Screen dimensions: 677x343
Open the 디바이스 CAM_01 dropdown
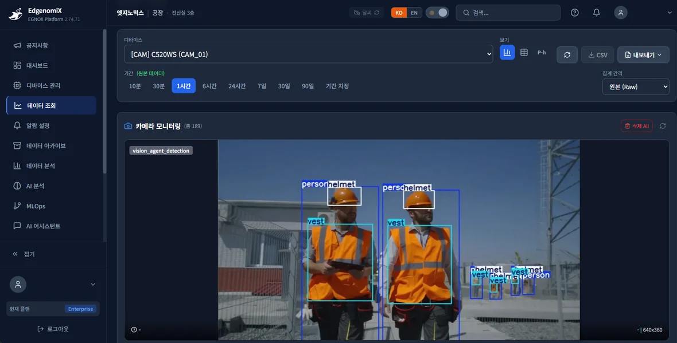pos(308,54)
